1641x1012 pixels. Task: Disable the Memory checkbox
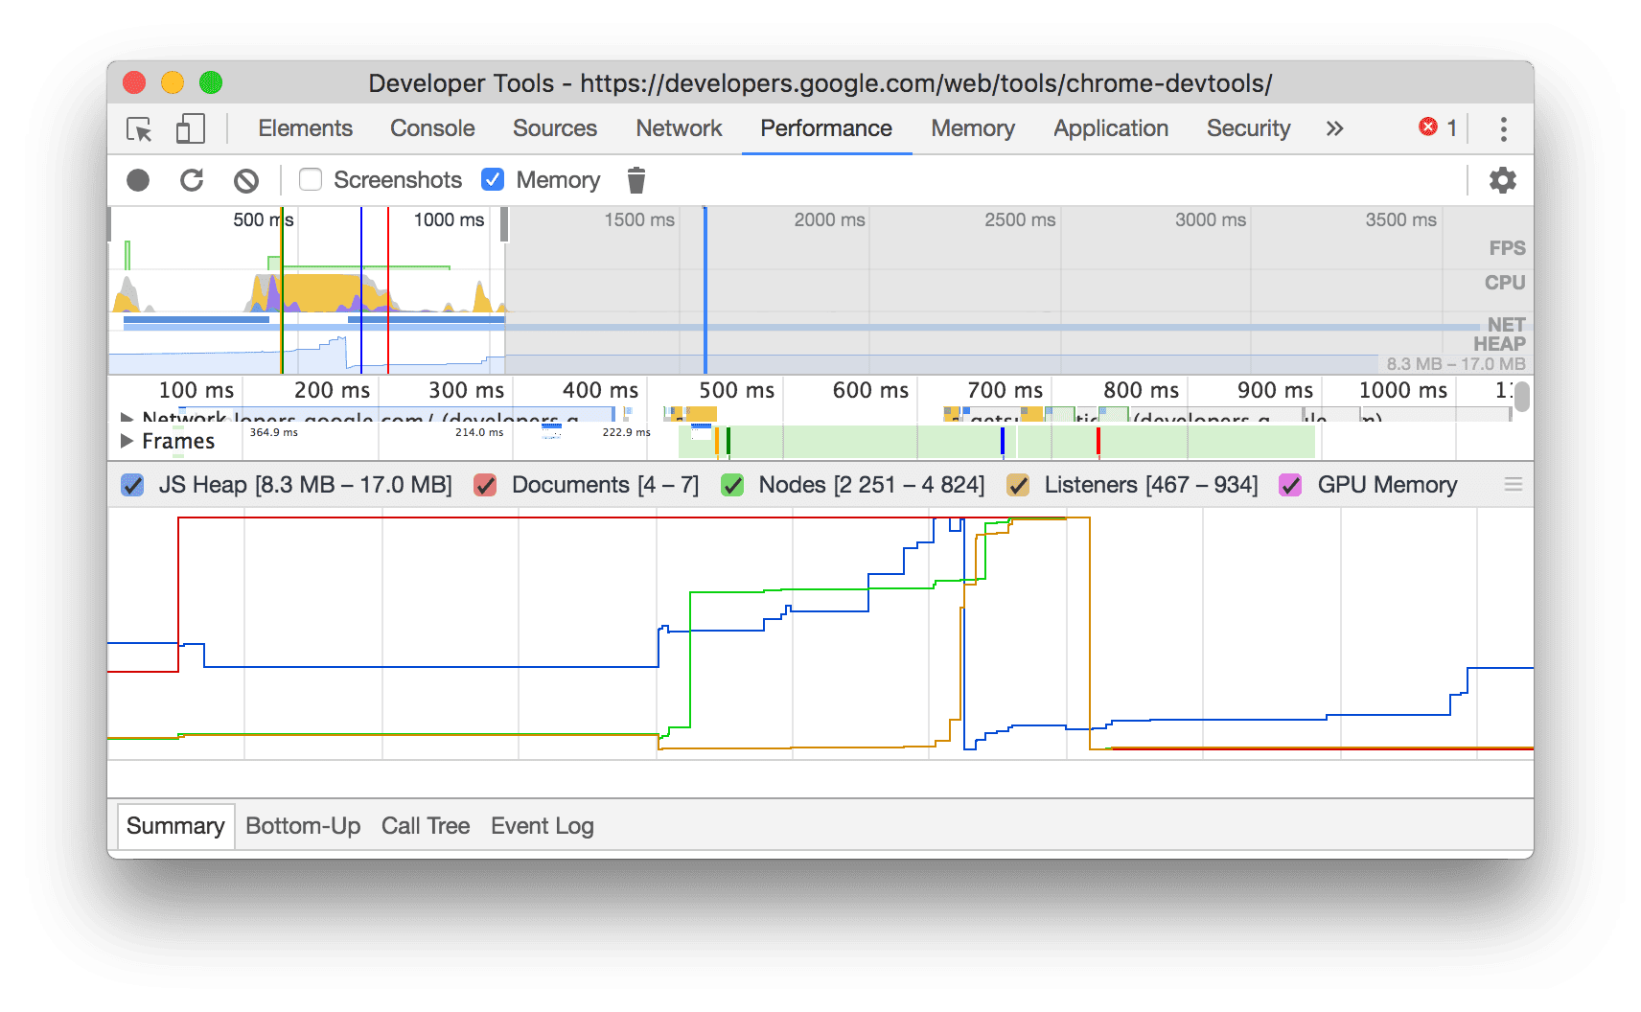coord(492,179)
